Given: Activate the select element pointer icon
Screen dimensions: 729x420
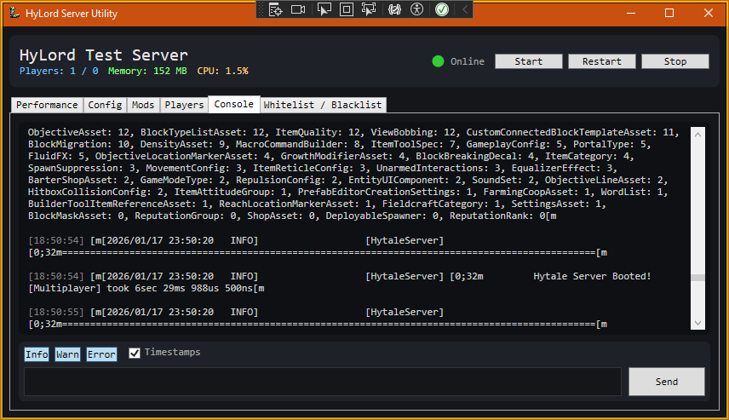Looking at the screenshot, I should (x=324, y=9).
